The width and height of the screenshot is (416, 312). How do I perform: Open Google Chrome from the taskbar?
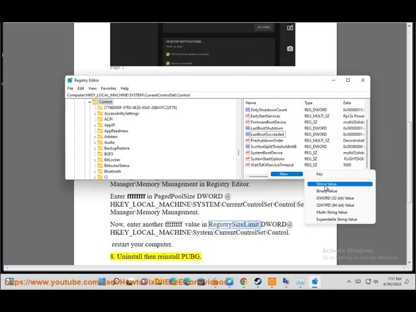pos(243,281)
